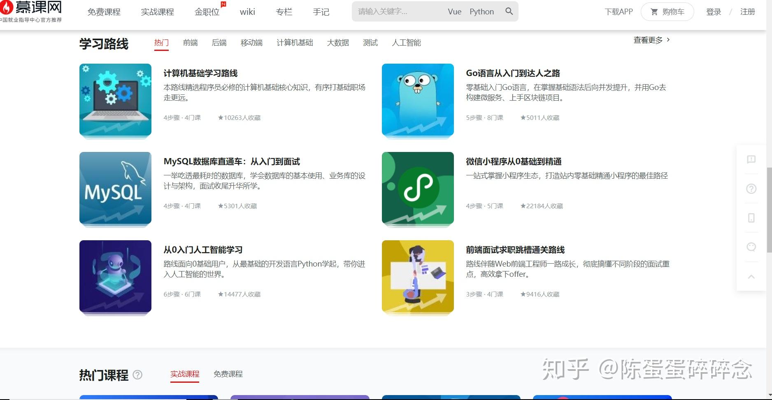Click the 5011人收藏 favorites count
The height and width of the screenshot is (400, 772).
click(540, 118)
